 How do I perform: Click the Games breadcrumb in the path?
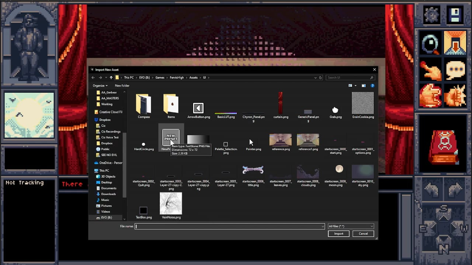[x=160, y=78]
